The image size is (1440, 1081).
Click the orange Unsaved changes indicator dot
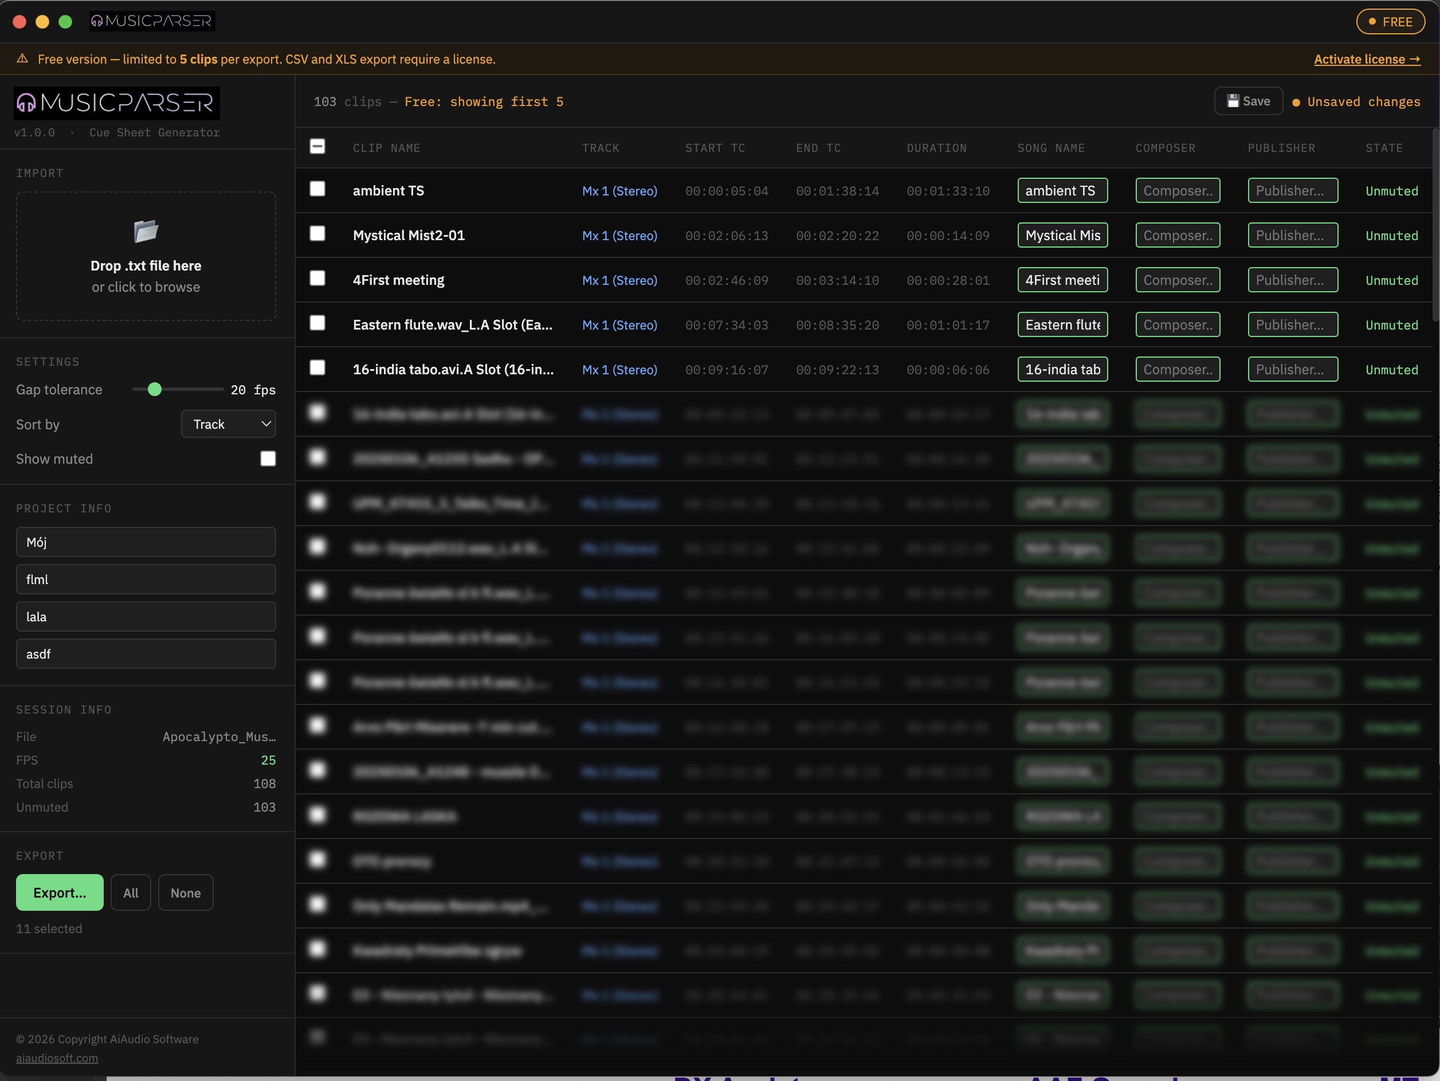coord(1296,102)
